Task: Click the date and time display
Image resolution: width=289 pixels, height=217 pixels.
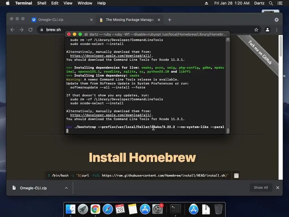Action: pyautogui.click(x=232, y=3)
